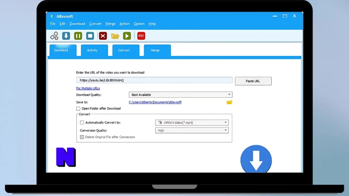Delete task with red X toolbar icon
349x196 pixels.
pos(103,36)
